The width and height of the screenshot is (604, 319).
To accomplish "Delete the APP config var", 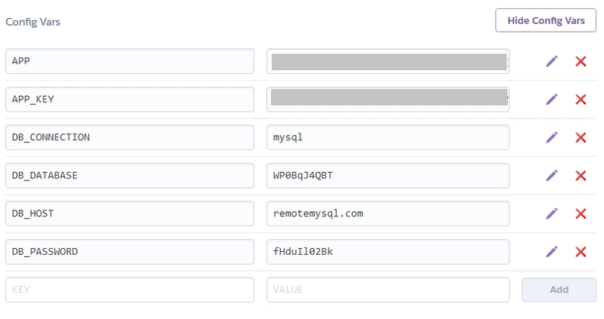I will (581, 61).
